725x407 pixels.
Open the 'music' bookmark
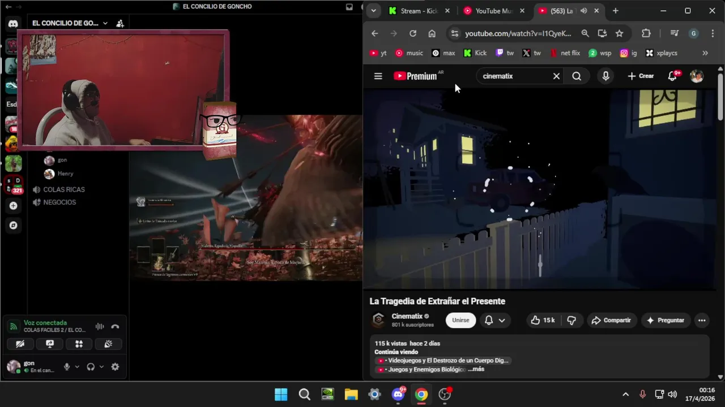[x=409, y=53]
